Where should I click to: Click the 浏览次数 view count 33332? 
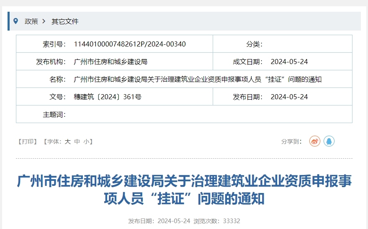[x=231, y=221]
